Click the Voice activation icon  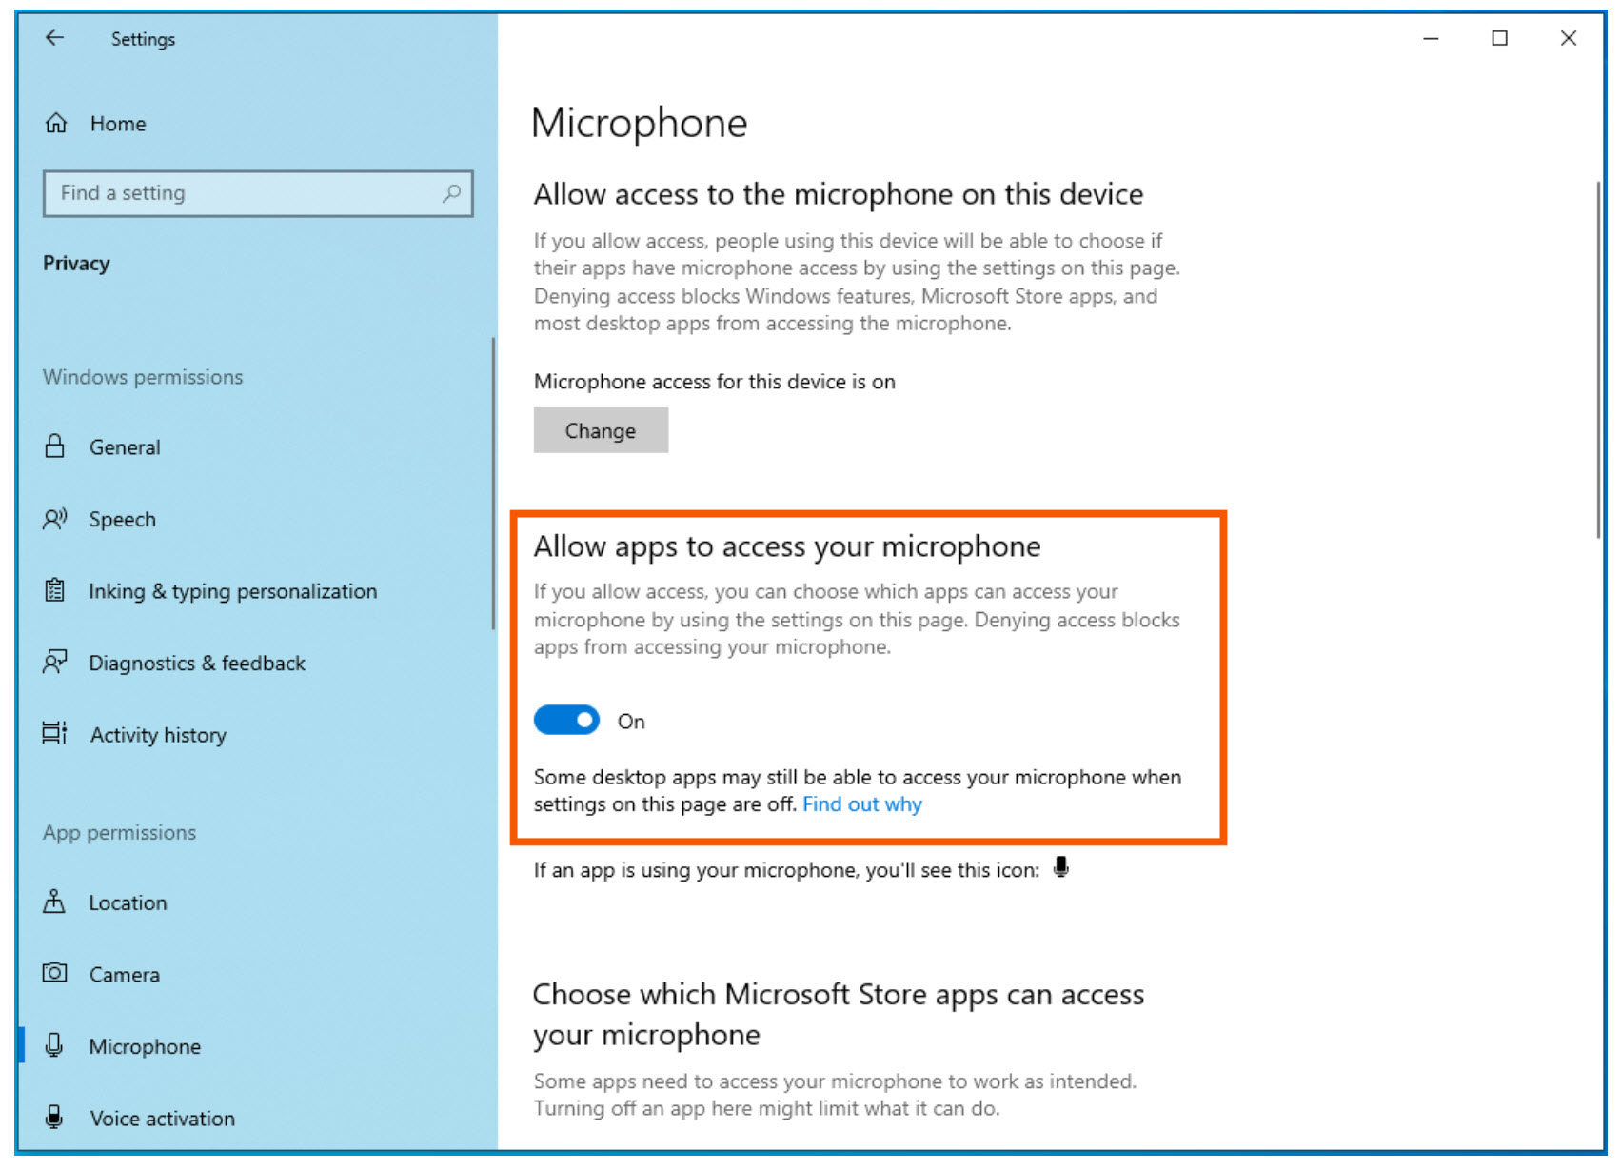pos(55,1118)
